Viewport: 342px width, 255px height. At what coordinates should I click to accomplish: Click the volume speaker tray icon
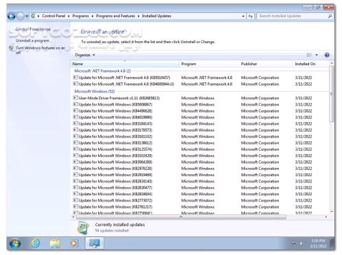click(302, 243)
